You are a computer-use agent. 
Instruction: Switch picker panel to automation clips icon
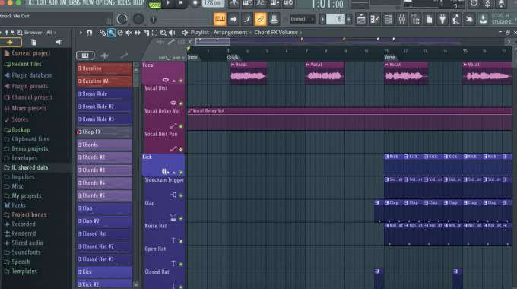pyautogui.click(x=124, y=56)
